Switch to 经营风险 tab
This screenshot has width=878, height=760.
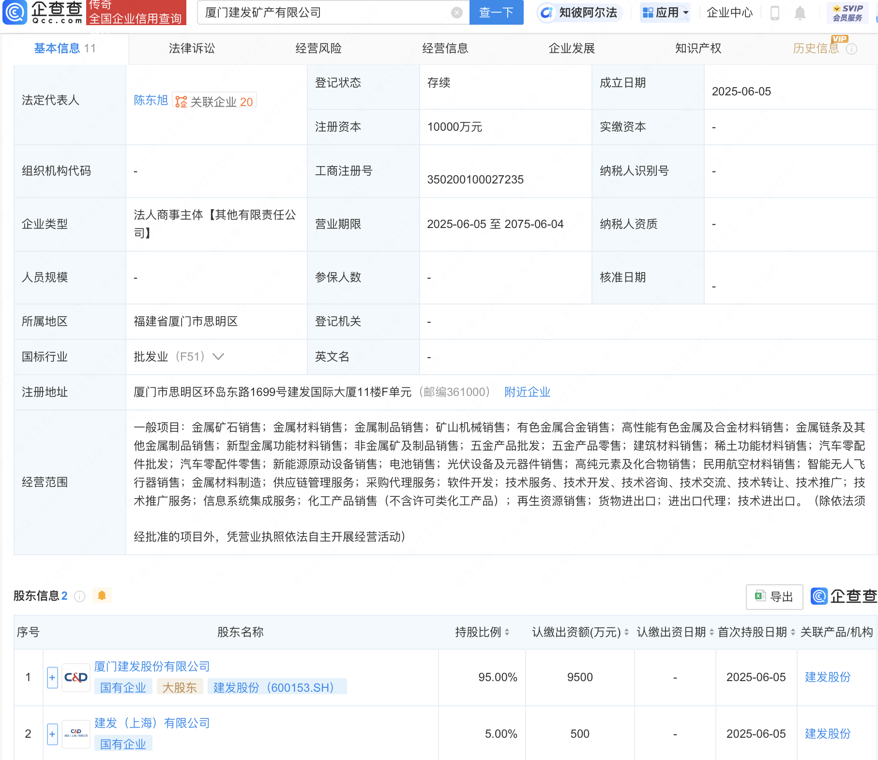318,48
